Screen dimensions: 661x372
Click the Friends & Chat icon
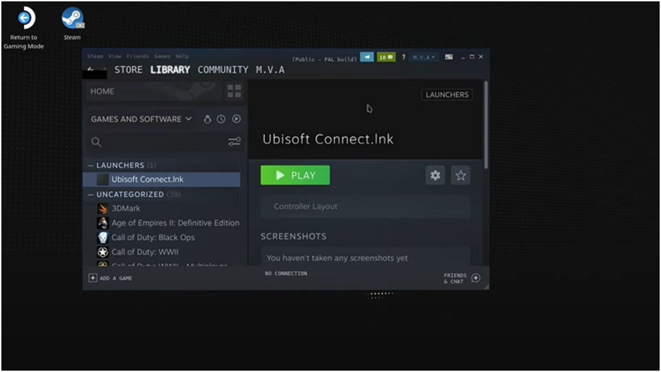(x=475, y=278)
